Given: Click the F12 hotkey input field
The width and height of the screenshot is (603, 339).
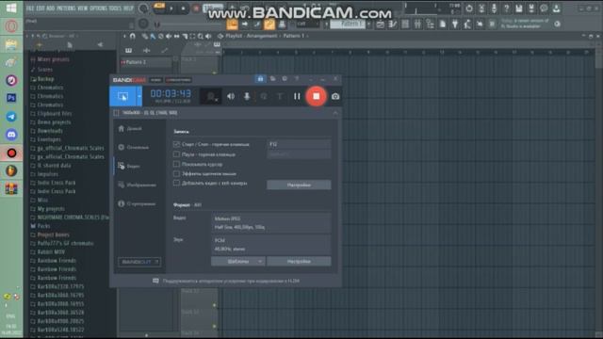Looking at the screenshot, I should point(299,144).
